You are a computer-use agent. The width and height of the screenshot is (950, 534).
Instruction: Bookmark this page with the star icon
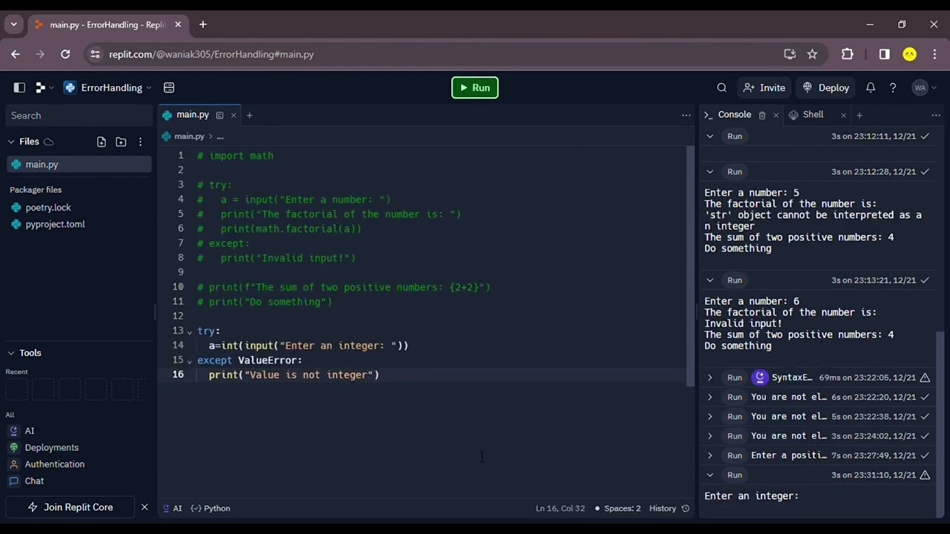[x=812, y=54]
